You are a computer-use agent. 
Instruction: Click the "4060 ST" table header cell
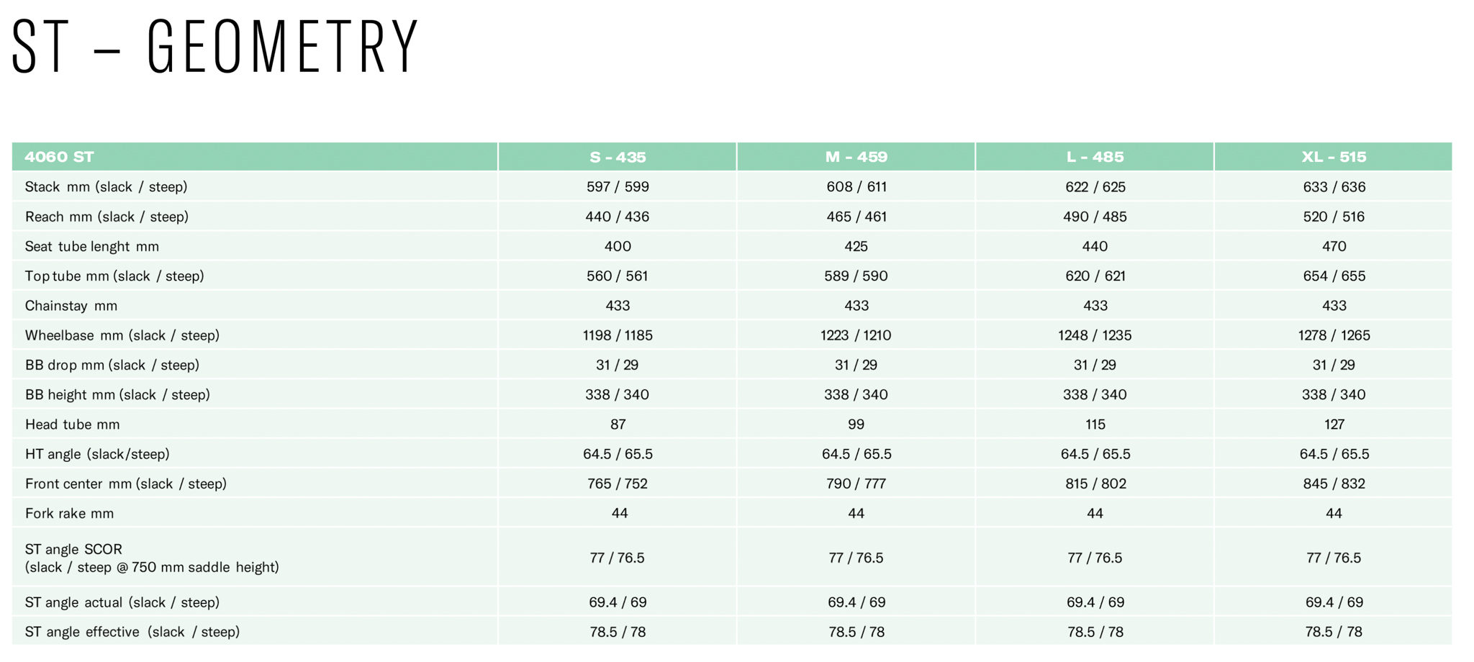(60, 157)
